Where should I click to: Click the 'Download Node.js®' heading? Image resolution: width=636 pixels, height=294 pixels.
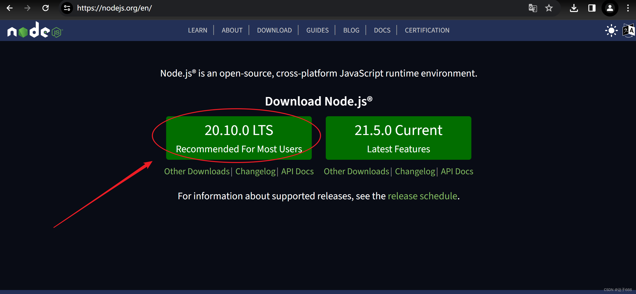319,101
